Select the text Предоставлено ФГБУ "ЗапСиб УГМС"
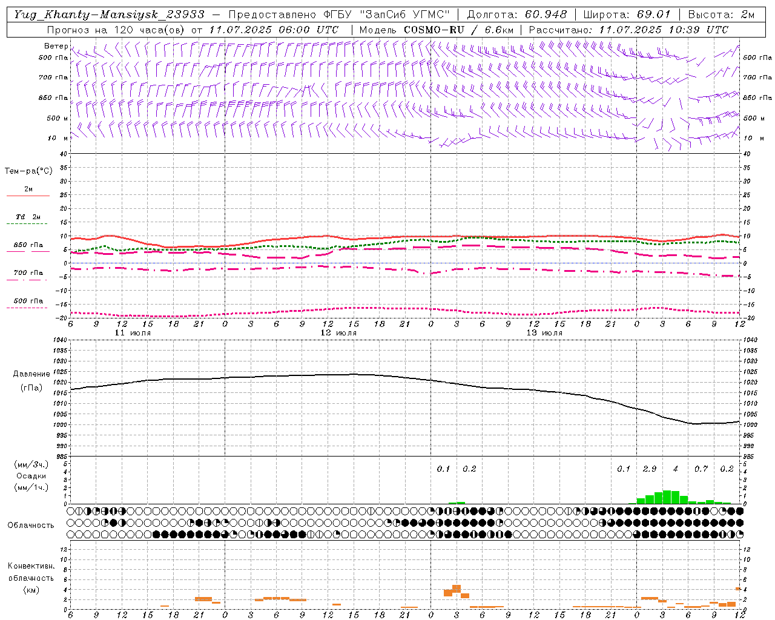Image resolution: width=775 pixels, height=620 pixels. point(340,15)
